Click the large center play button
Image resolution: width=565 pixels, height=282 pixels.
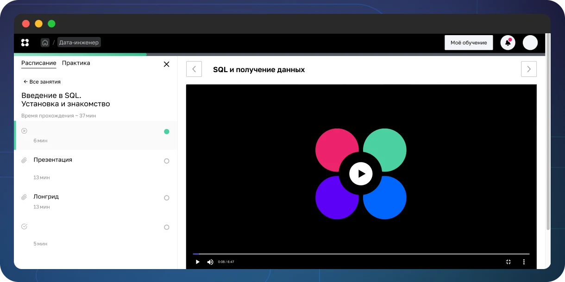[x=361, y=174]
